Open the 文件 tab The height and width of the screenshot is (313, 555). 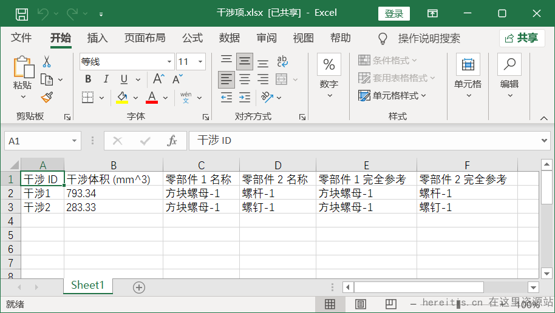pyautogui.click(x=21, y=38)
